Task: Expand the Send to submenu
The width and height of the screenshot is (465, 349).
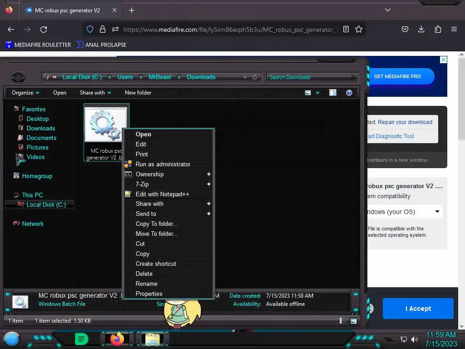Action: coord(168,214)
